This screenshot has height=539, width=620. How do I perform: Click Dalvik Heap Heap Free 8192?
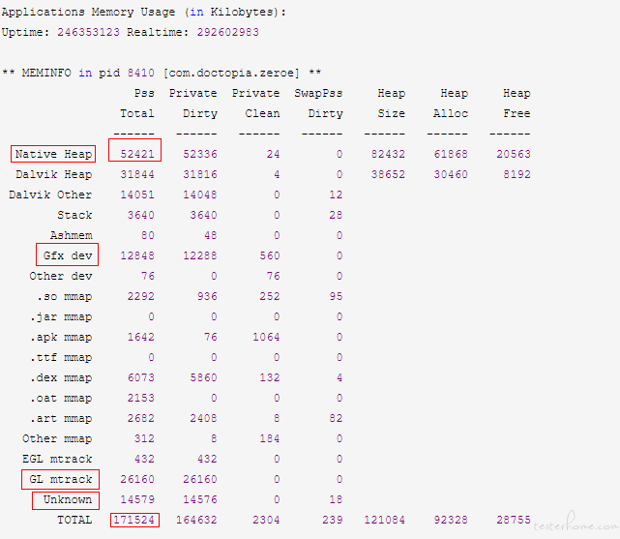(x=517, y=174)
